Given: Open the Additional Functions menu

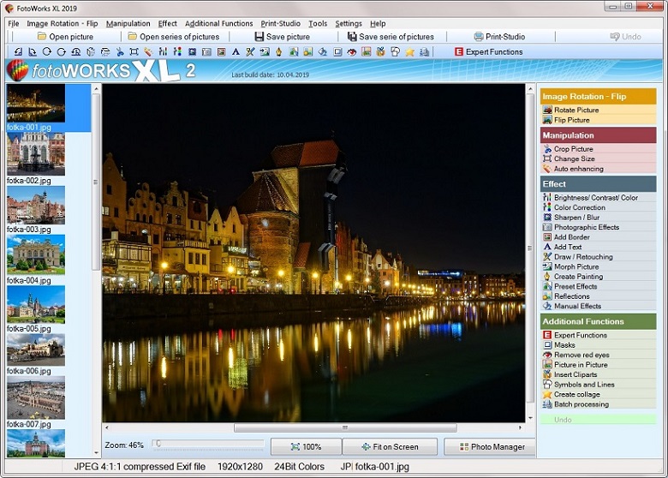Looking at the screenshot, I should pyautogui.click(x=218, y=23).
